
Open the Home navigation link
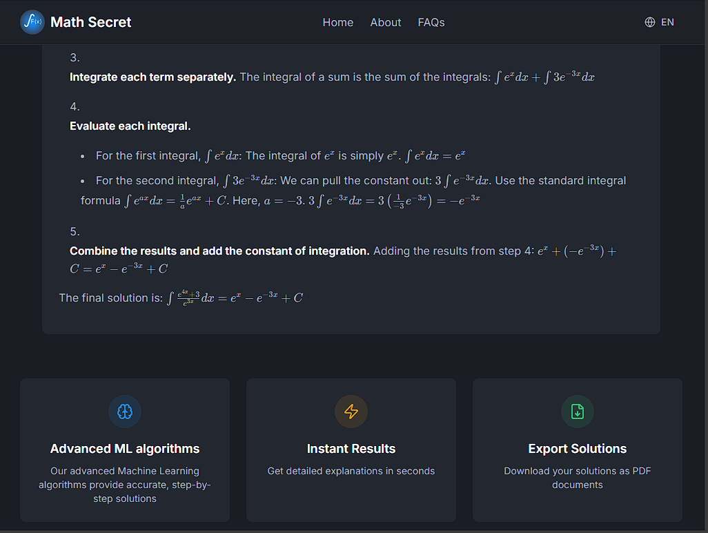[337, 22]
